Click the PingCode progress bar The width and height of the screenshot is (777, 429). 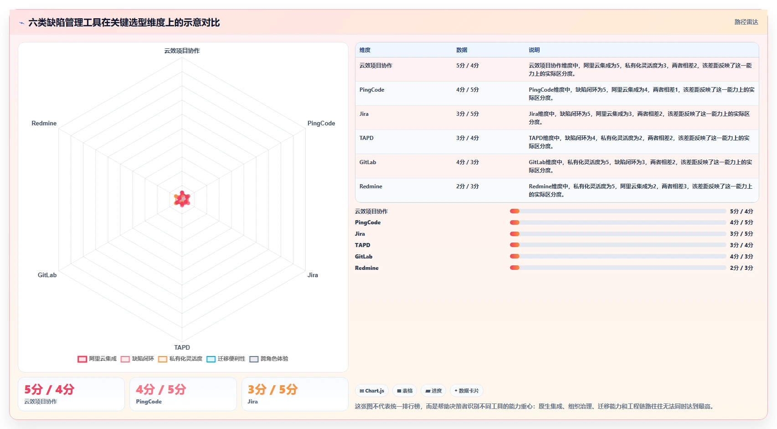click(x=618, y=222)
